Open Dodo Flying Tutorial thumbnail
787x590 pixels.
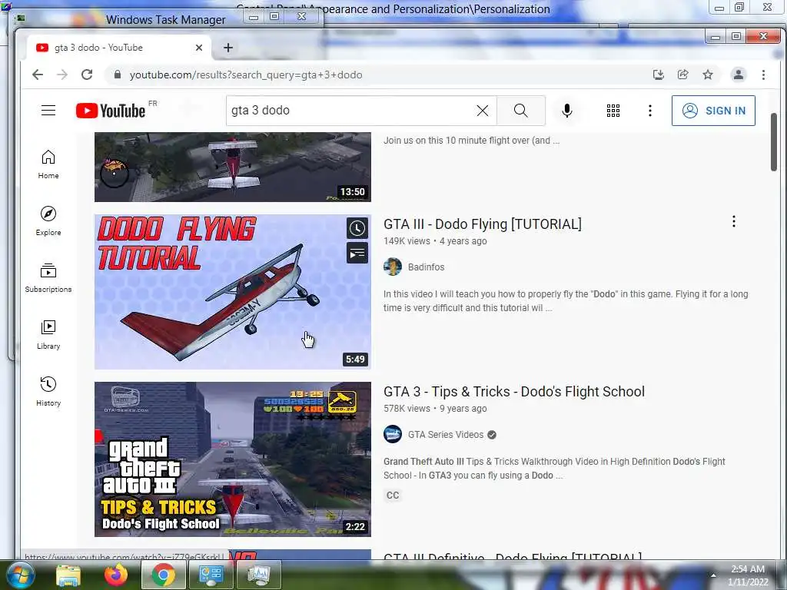point(233,292)
